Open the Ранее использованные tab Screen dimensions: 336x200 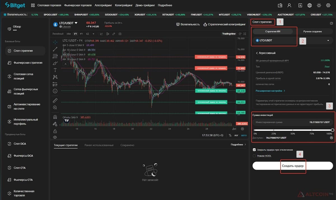tap(99, 145)
